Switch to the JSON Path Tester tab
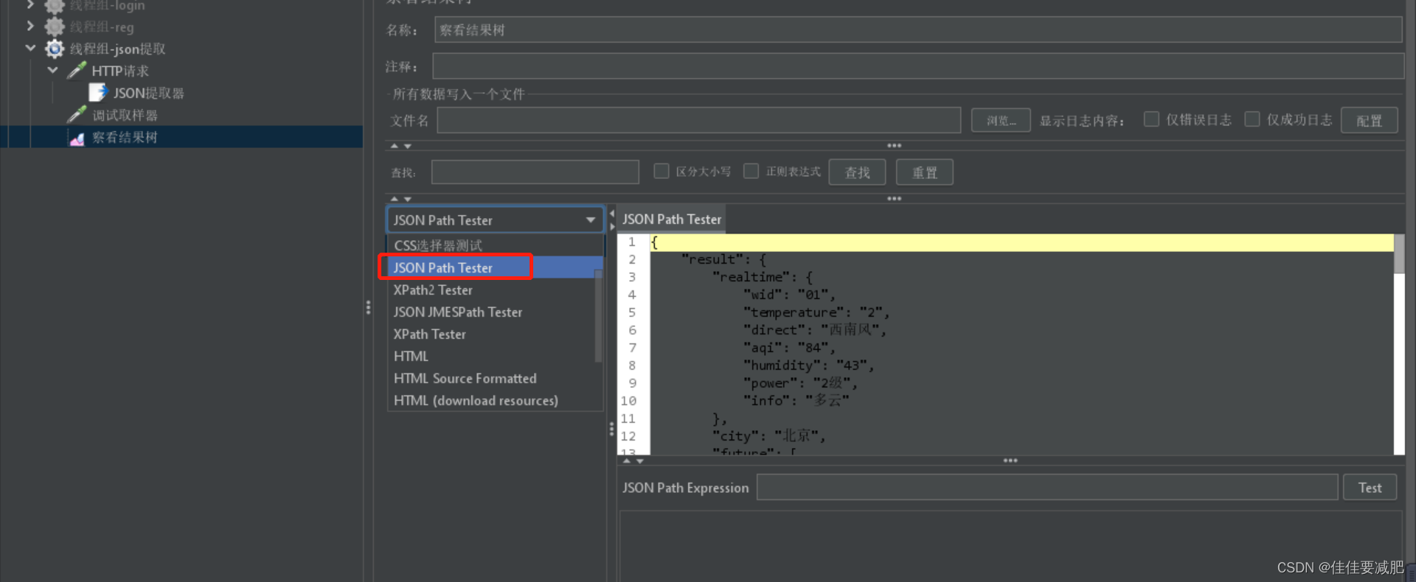 point(671,220)
